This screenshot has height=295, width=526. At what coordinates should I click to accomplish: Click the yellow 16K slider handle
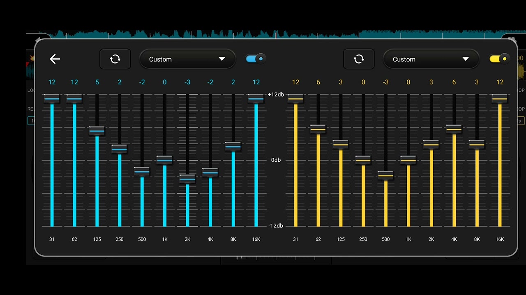(500, 99)
